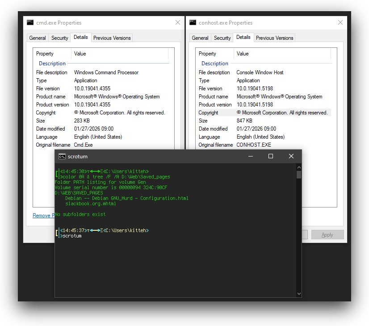Open the Security tab in conhost.exe Properties

222,38
